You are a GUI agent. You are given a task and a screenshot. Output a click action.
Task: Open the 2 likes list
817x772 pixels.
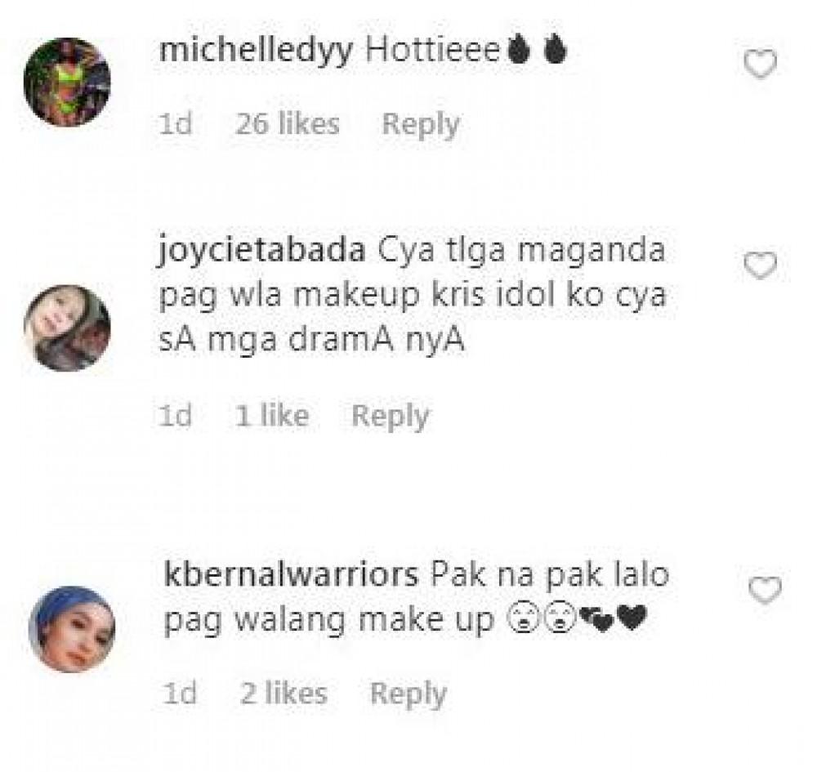click(284, 694)
